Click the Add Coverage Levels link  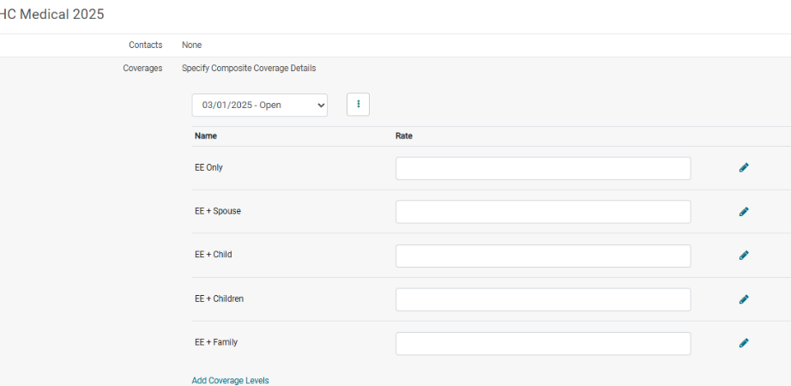pos(230,381)
